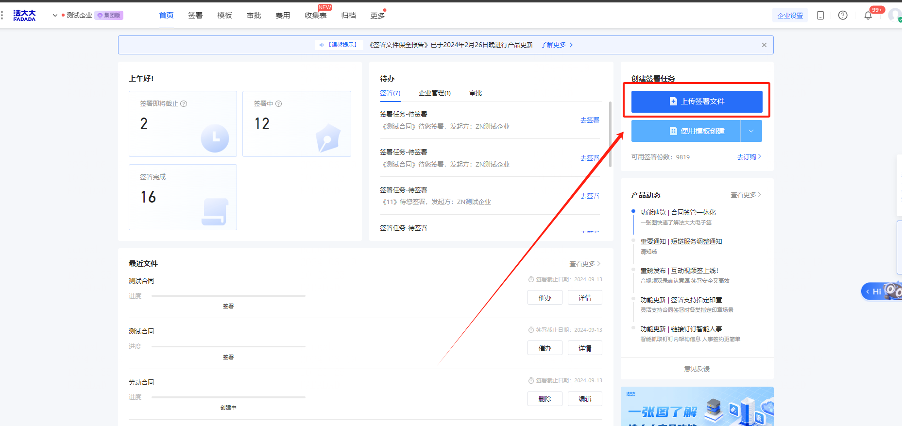Click the second 测试合同 progress bar
This screenshot has height=426, width=902.
click(228, 346)
